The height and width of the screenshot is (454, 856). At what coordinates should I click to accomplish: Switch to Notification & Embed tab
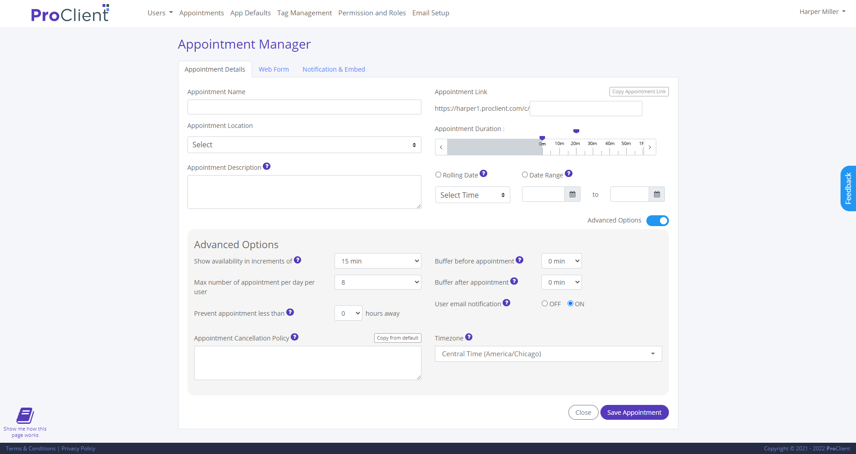click(x=334, y=69)
